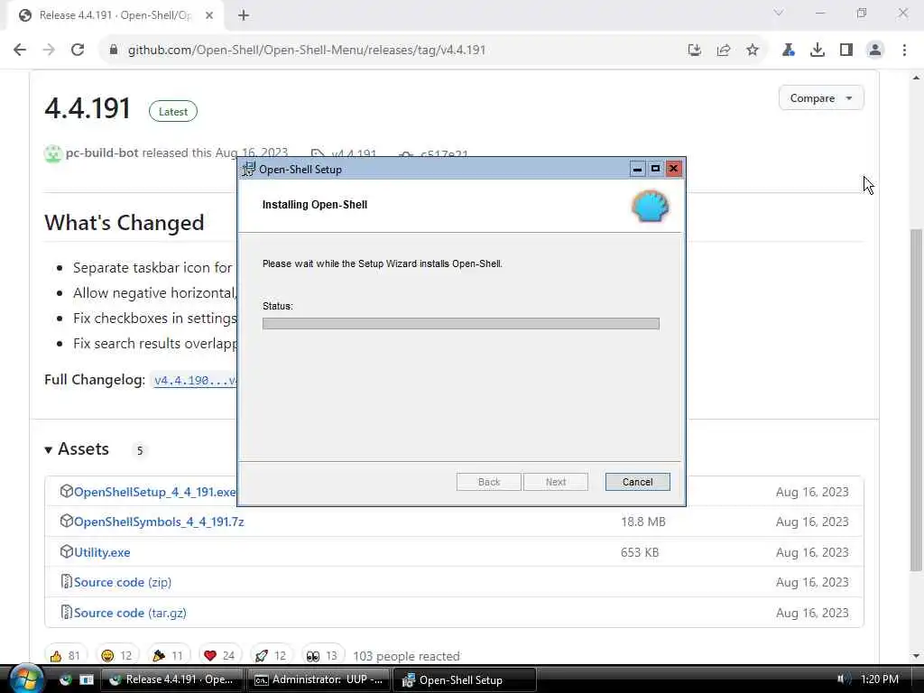Download Source code (zip)

(123, 582)
